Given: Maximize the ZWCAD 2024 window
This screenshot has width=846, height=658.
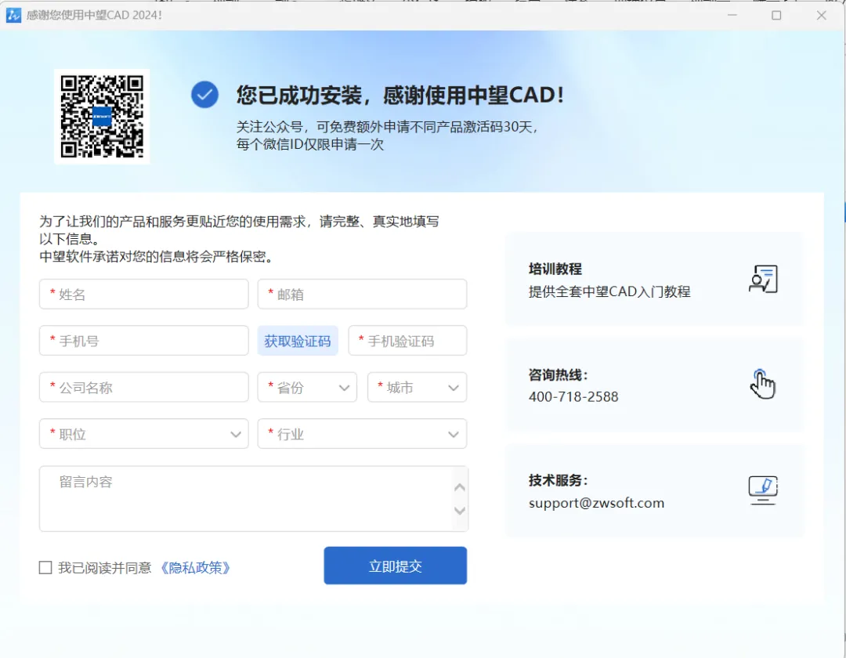Looking at the screenshot, I should (x=776, y=15).
